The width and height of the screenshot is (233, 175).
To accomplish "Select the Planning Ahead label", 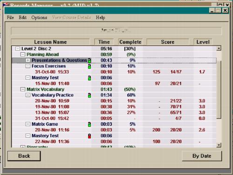I will click(x=42, y=55).
